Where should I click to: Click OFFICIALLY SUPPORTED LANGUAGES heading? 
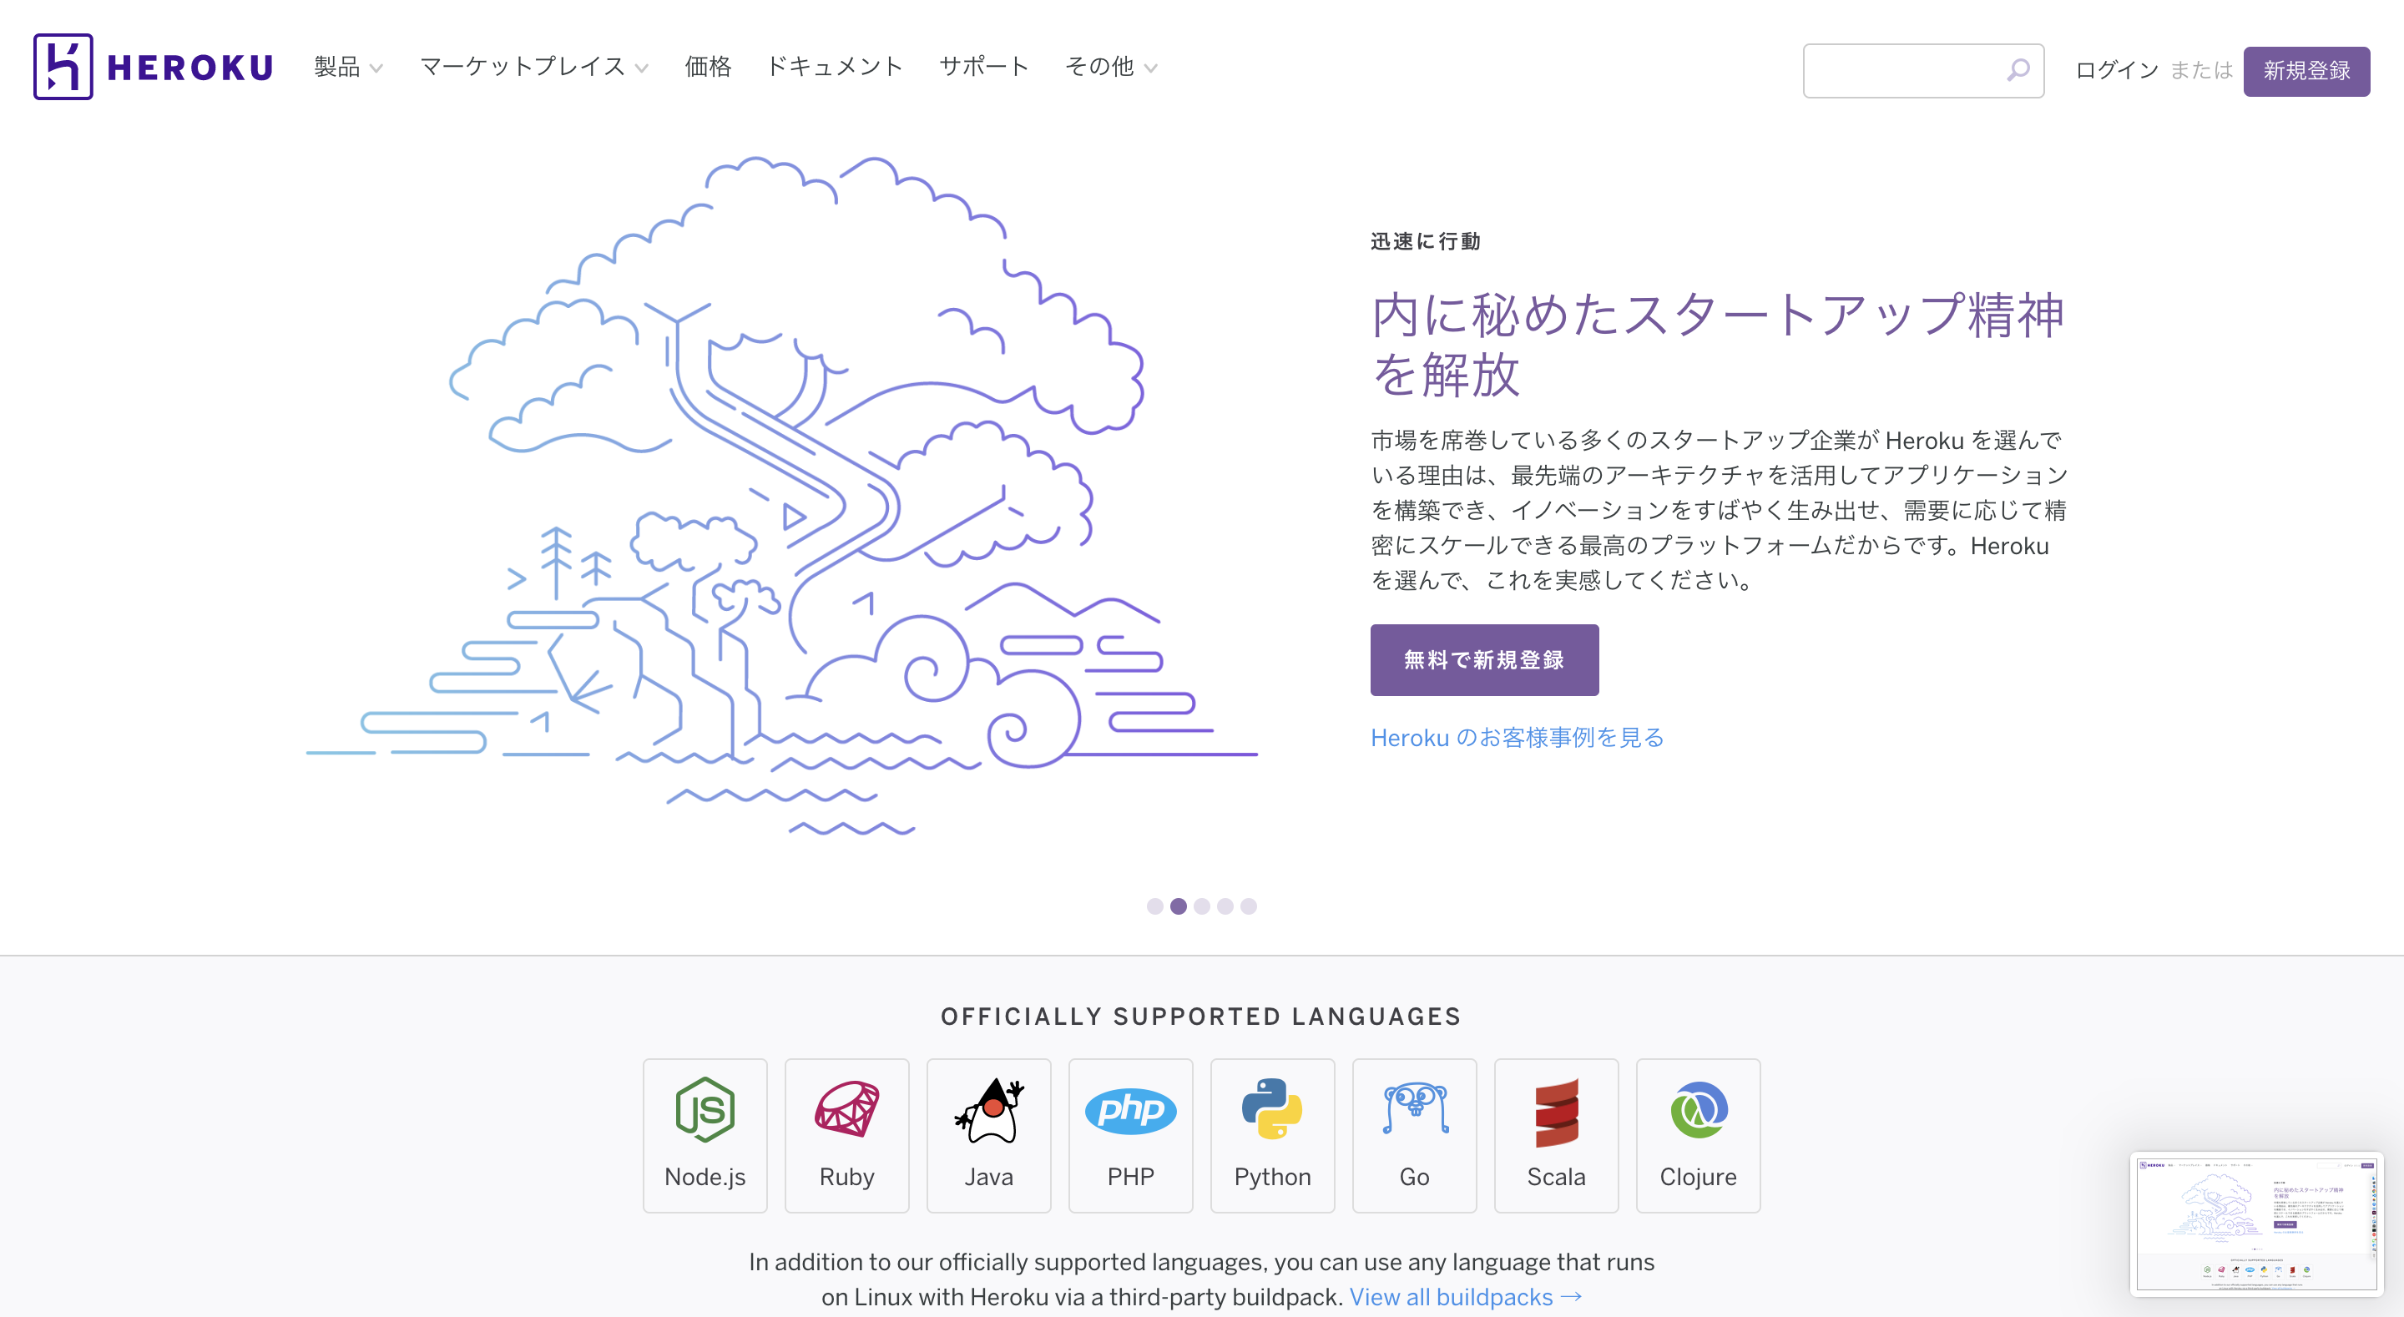pyautogui.click(x=1201, y=1016)
